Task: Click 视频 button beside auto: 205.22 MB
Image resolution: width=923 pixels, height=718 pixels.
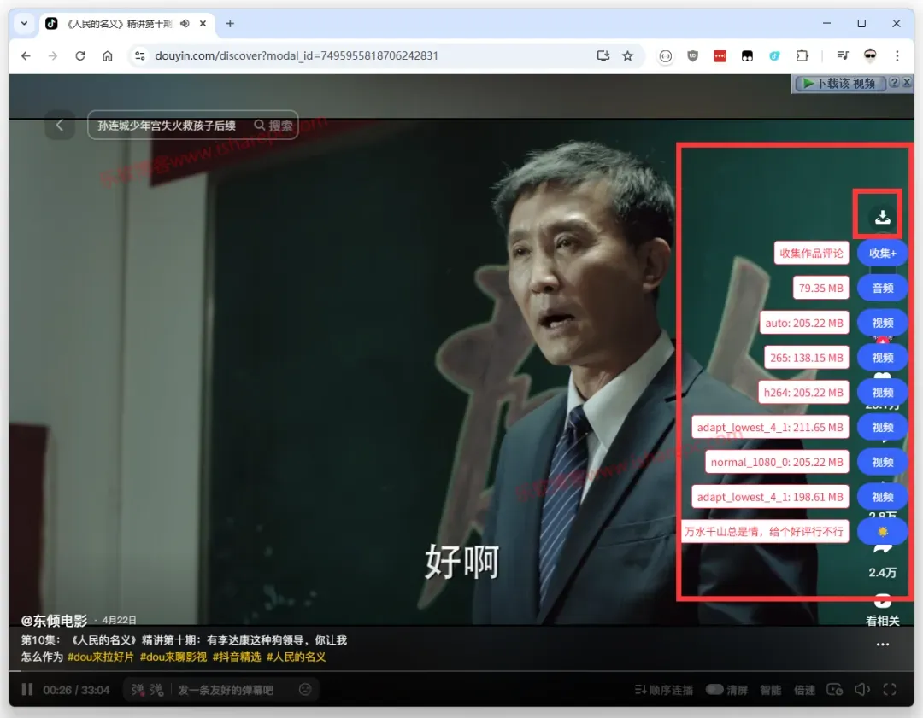Action: [x=882, y=323]
